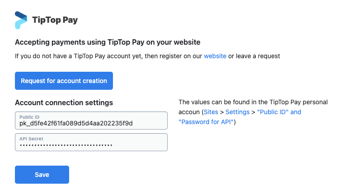Click the small Public ID floating label

tap(29, 116)
